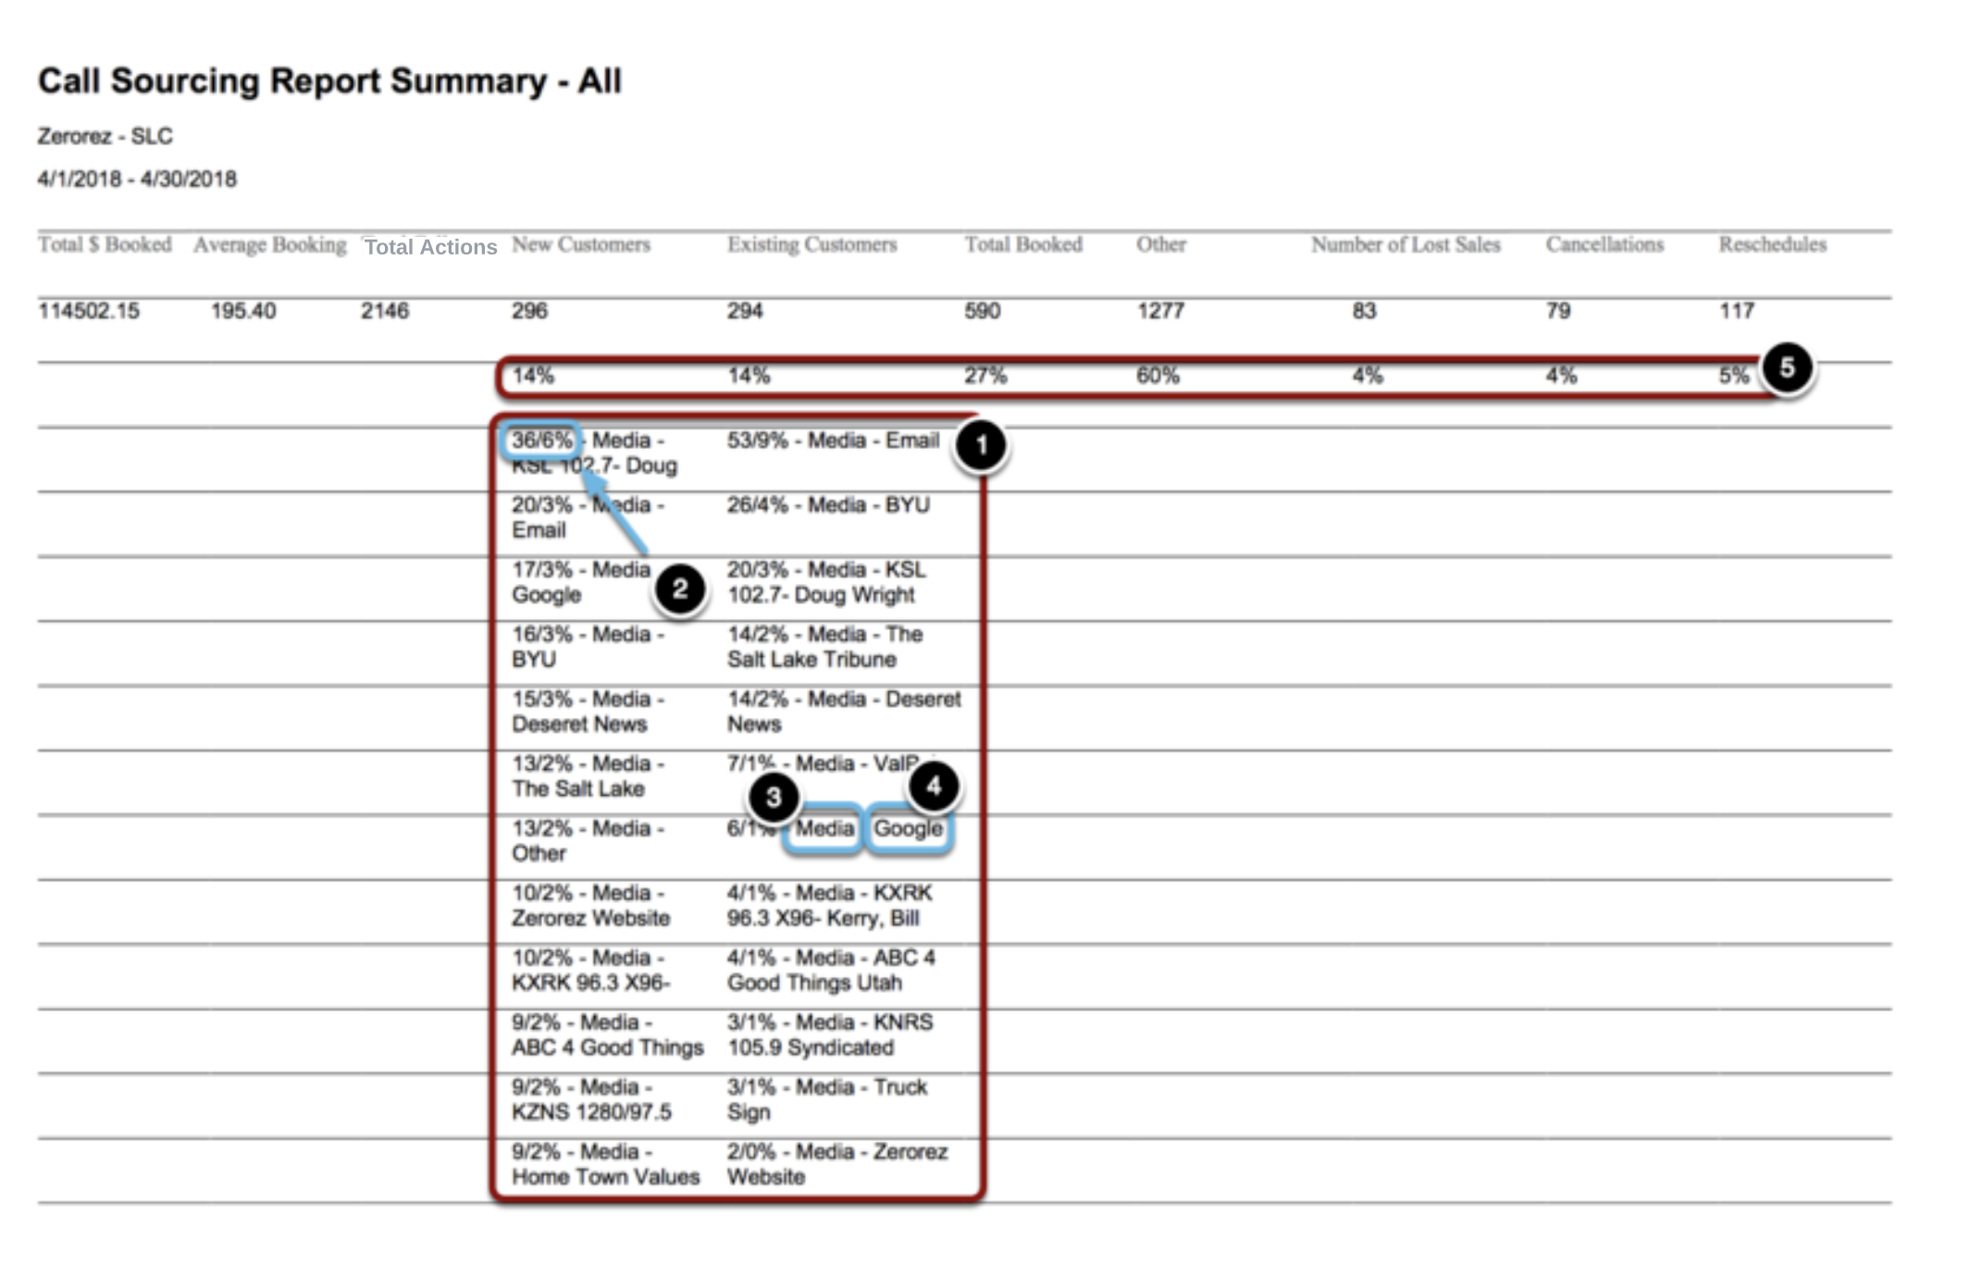Click the 53/9% Media - Email entry
Image resolution: width=1982 pixels, height=1264 pixels.
pos(833,440)
